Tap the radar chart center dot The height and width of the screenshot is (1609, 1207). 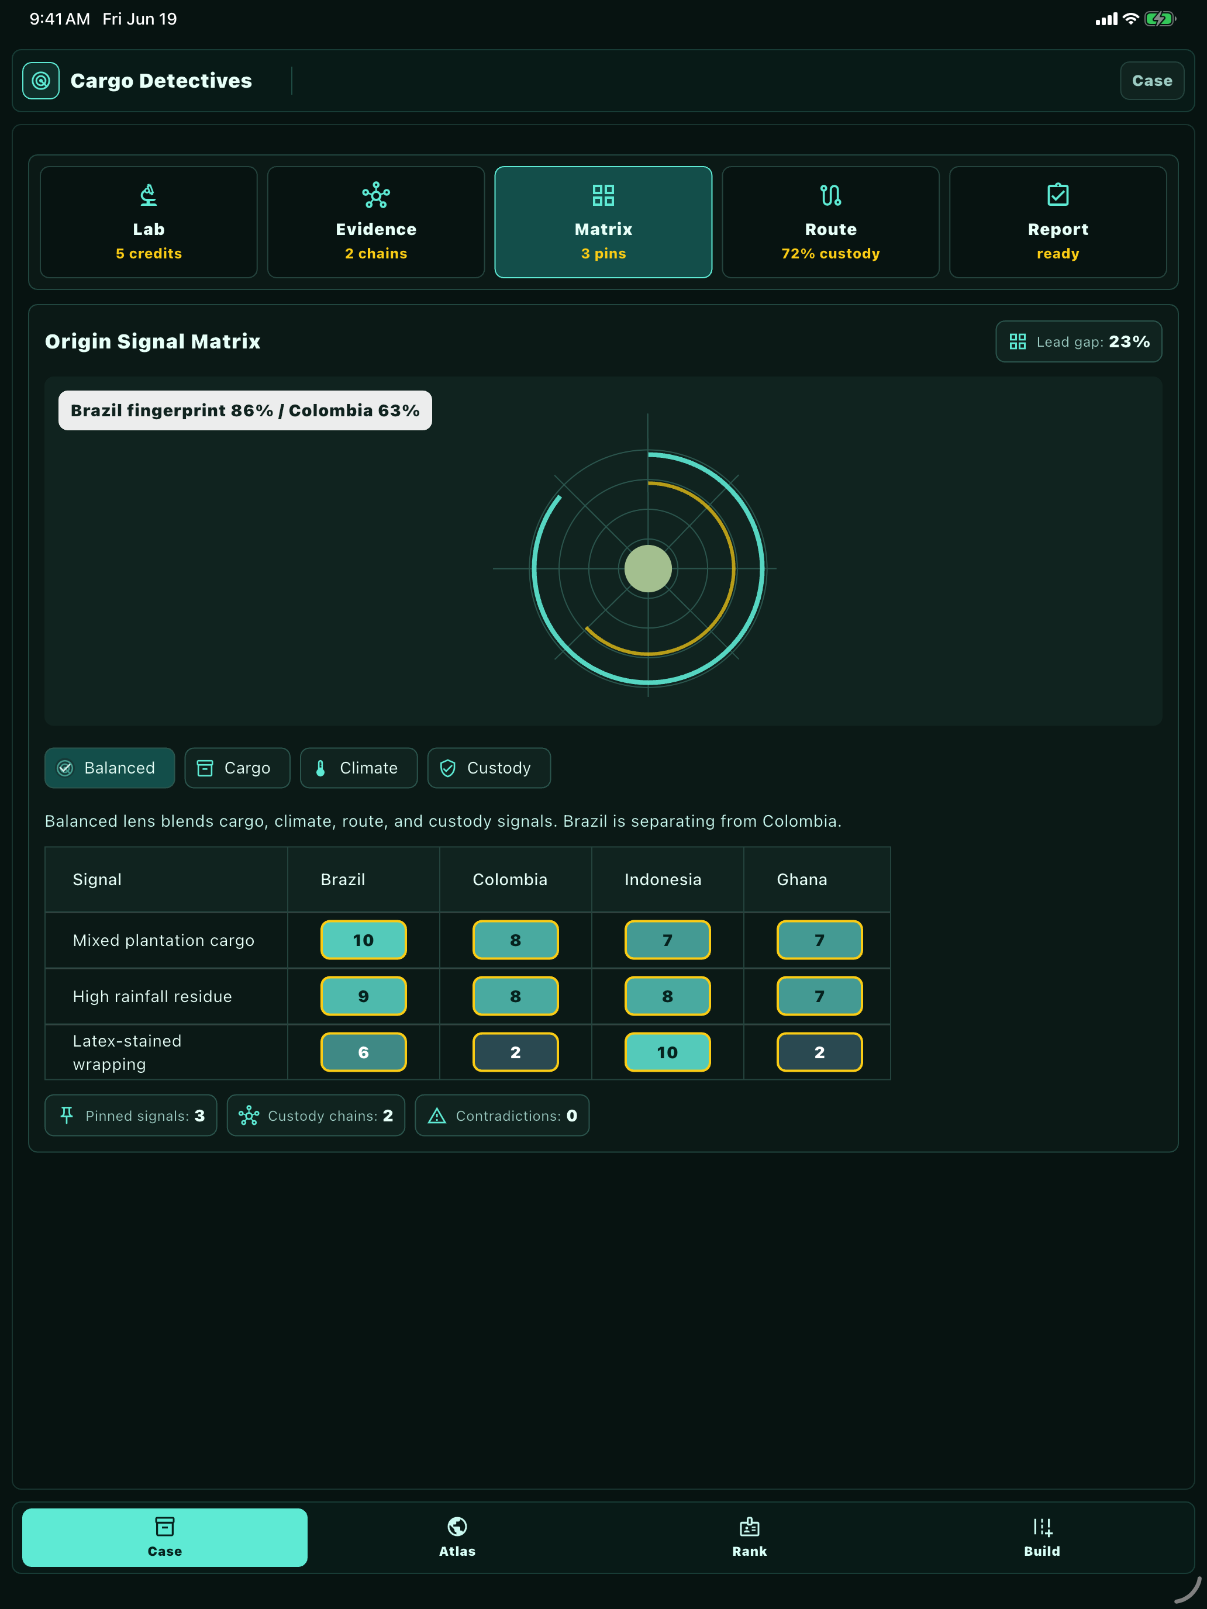(649, 568)
